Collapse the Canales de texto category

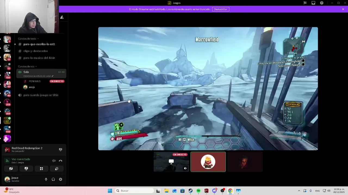pos(28,39)
